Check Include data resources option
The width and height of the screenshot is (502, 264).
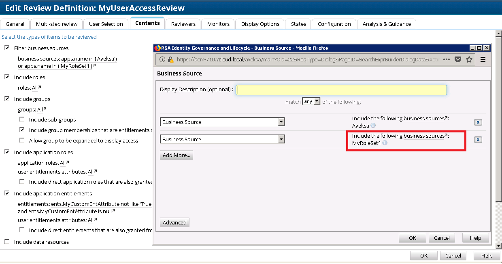point(7,242)
